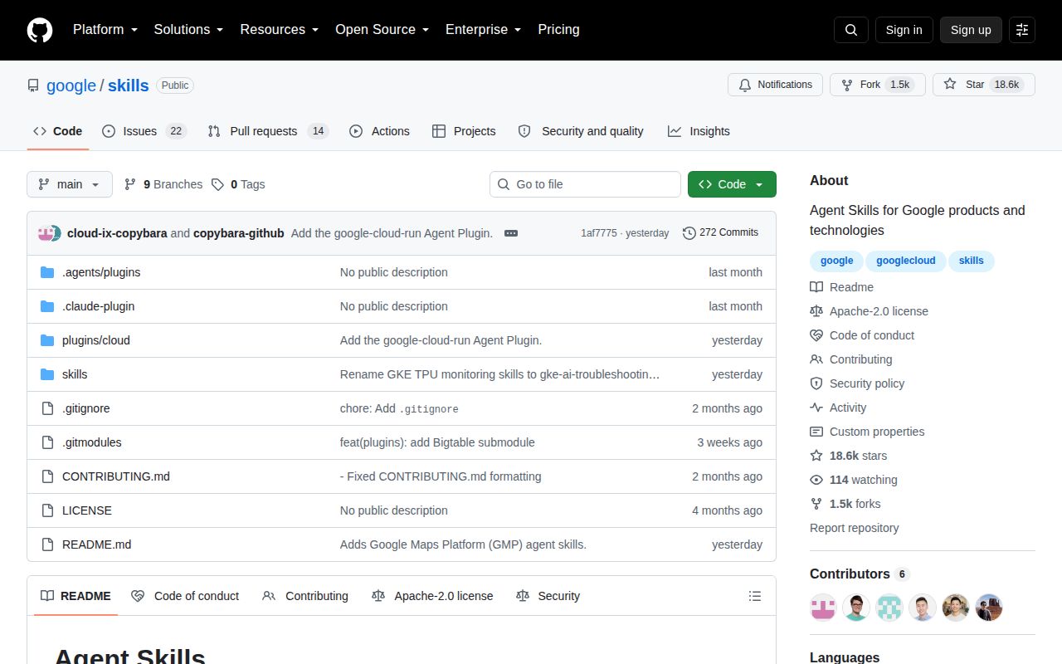Viewport: 1062px width, 664px height.
Task: Click the file icon for README.md
Action: (47, 544)
